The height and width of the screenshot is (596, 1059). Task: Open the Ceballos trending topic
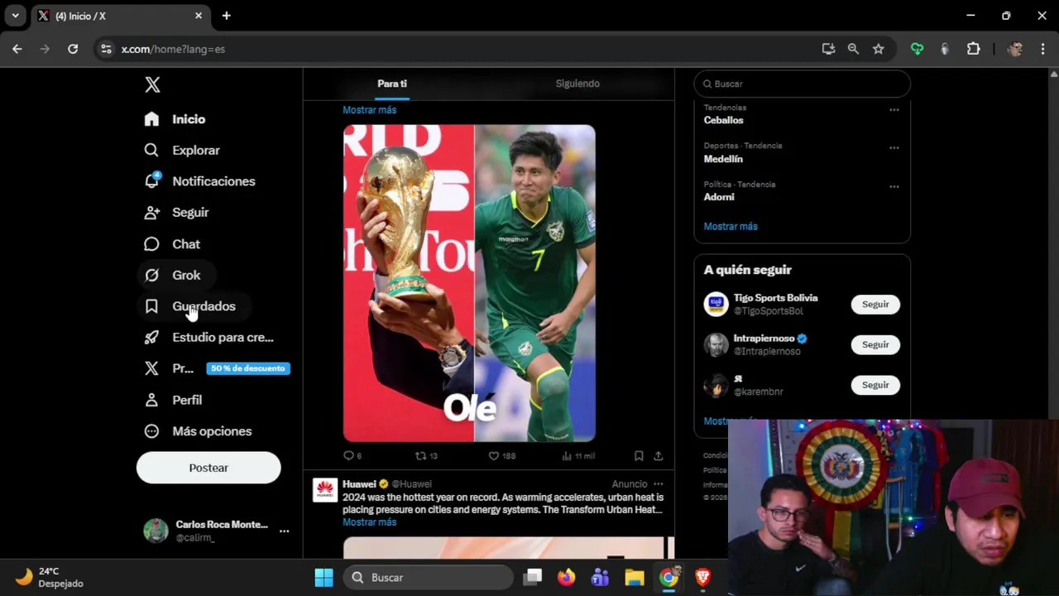point(723,120)
